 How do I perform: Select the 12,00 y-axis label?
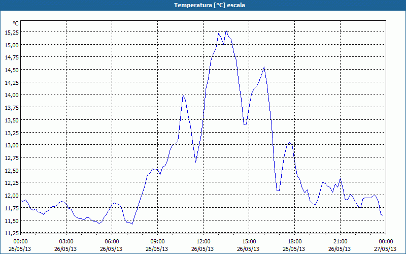12,196
